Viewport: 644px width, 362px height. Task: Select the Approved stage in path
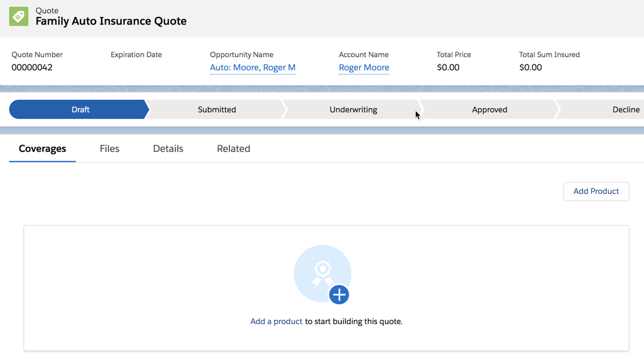click(490, 110)
